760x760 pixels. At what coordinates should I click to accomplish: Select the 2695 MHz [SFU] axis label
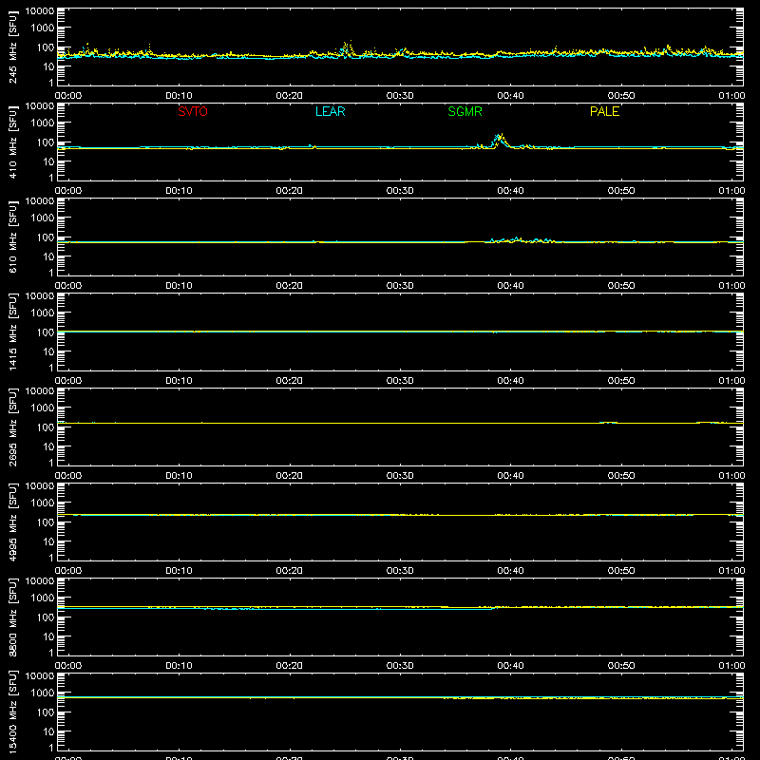coord(13,427)
